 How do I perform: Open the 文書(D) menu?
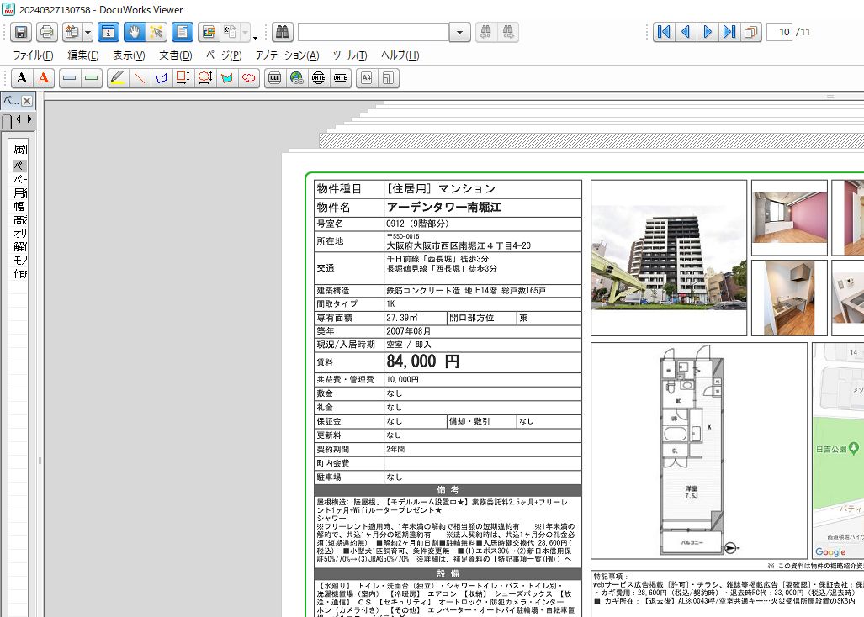coord(176,55)
